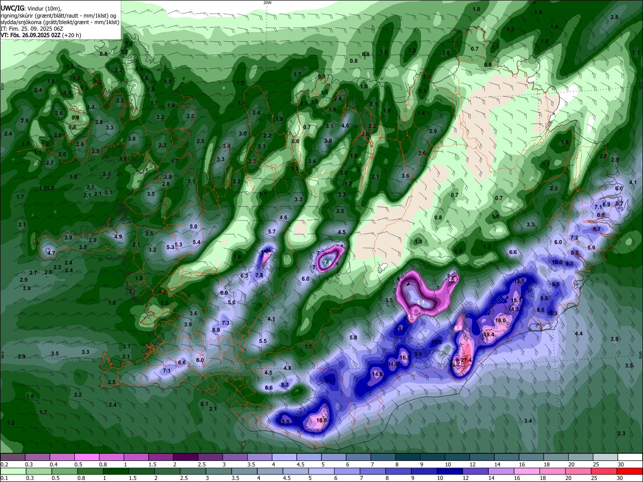This screenshot has height=482, width=643.
Task: Click the 9.3 label near the east coast
Action: tap(569, 264)
